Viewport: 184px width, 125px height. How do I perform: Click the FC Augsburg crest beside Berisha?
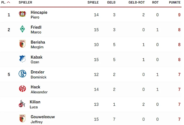(22, 44)
